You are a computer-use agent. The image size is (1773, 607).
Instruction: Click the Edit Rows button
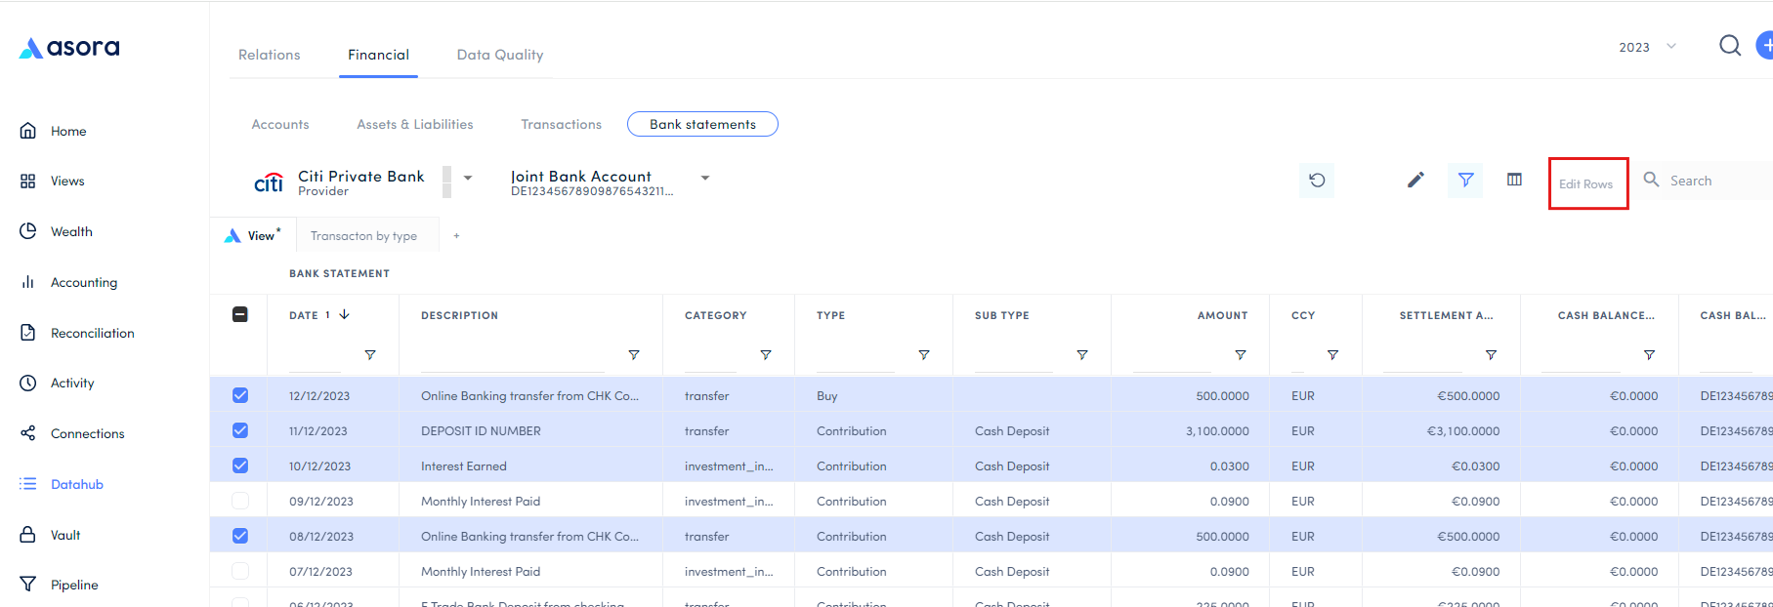1585,183
